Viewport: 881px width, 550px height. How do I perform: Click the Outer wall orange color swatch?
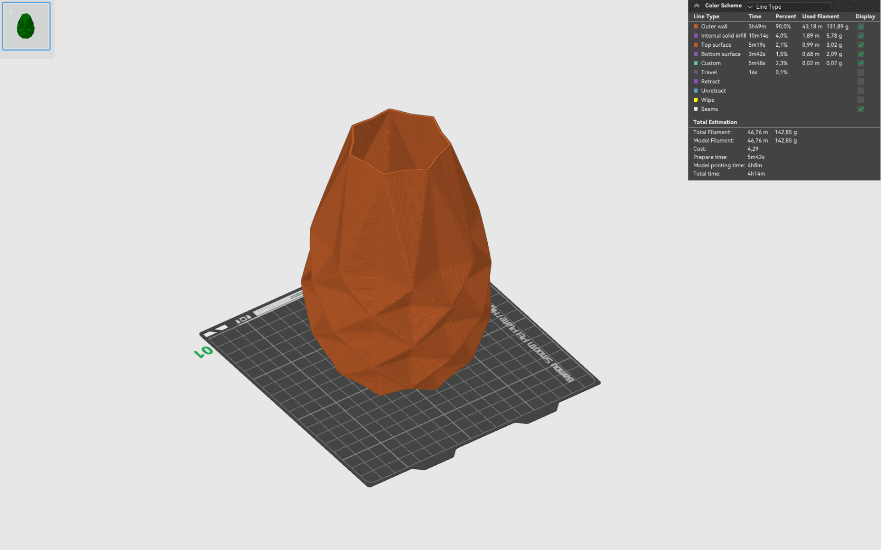[696, 27]
